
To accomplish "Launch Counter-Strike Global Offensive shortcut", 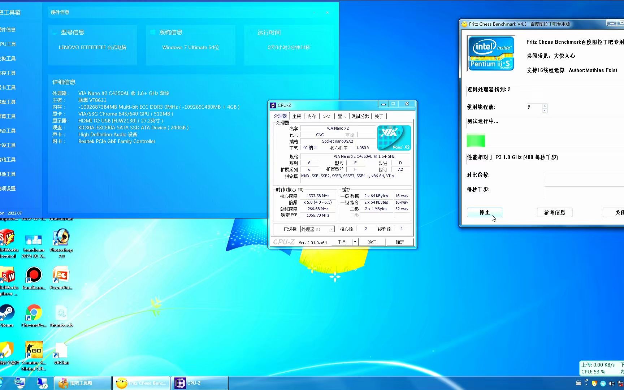I will pyautogui.click(x=34, y=349).
